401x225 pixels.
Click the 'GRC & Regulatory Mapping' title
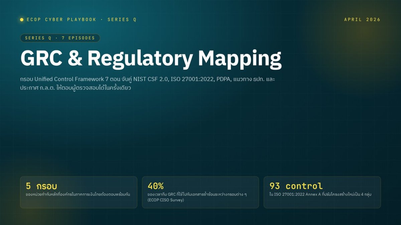151,58
